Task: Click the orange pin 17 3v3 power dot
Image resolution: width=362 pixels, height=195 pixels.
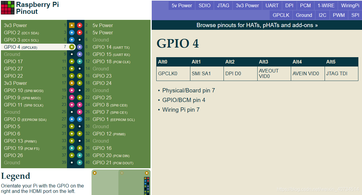Action: coord(72,83)
